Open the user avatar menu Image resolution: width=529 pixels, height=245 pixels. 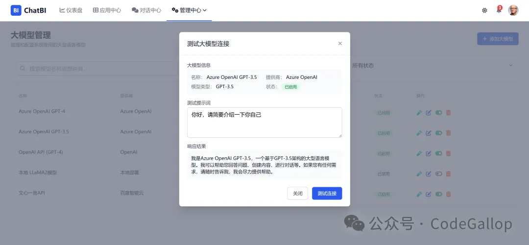pos(513,10)
